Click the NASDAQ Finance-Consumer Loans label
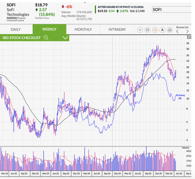Image resolution: width=195 pixels, height=179 pixels. 16,19
